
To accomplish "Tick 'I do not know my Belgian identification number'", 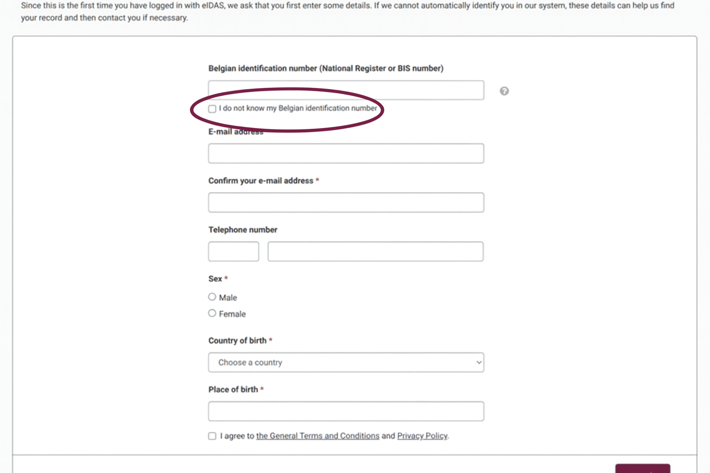I will [212, 109].
